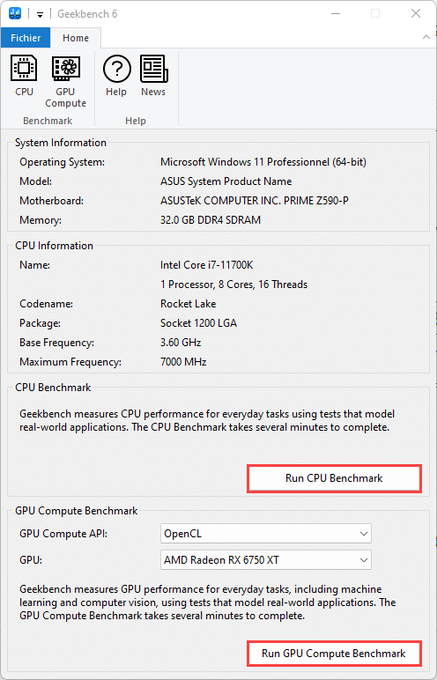Switch to the Home ribbon tab
437x680 pixels.
point(76,38)
